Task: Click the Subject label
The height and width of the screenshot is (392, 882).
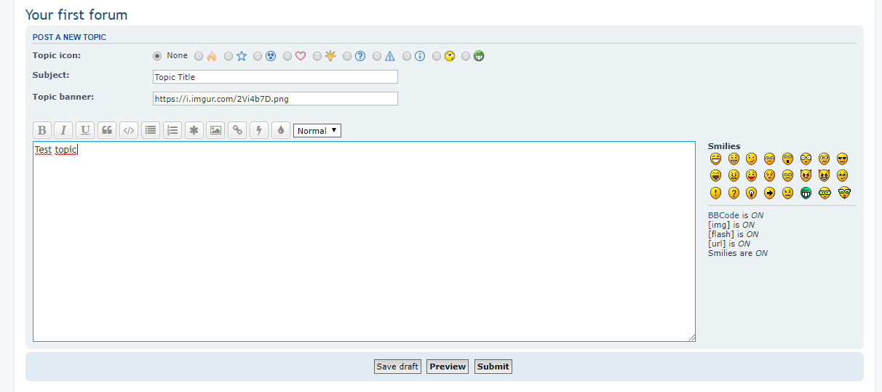Action: coord(51,75)
